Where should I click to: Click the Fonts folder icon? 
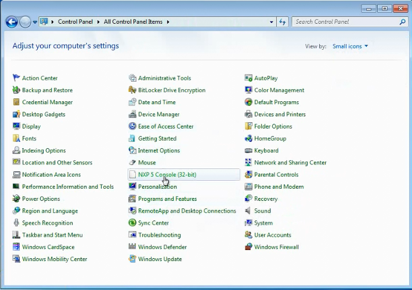16,138
